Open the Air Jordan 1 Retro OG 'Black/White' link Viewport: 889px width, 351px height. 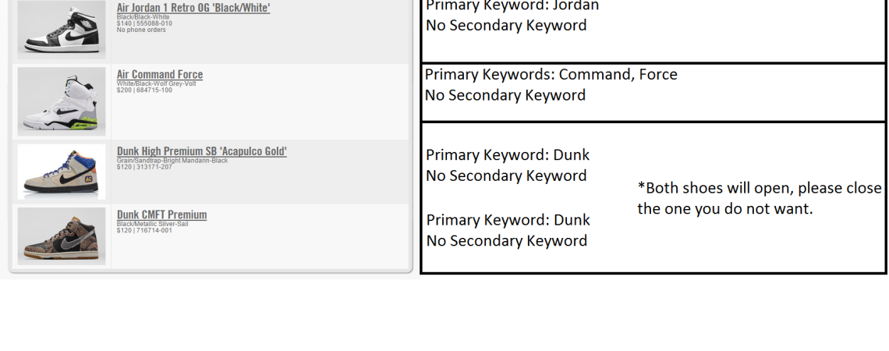193,8
